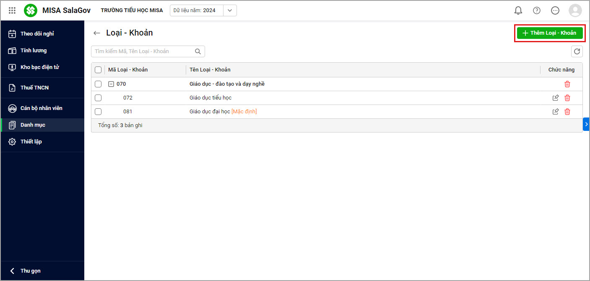This screenshot has width=590, height=281.
Task: Open the app launcher grid icon
Action: point(12,10)
